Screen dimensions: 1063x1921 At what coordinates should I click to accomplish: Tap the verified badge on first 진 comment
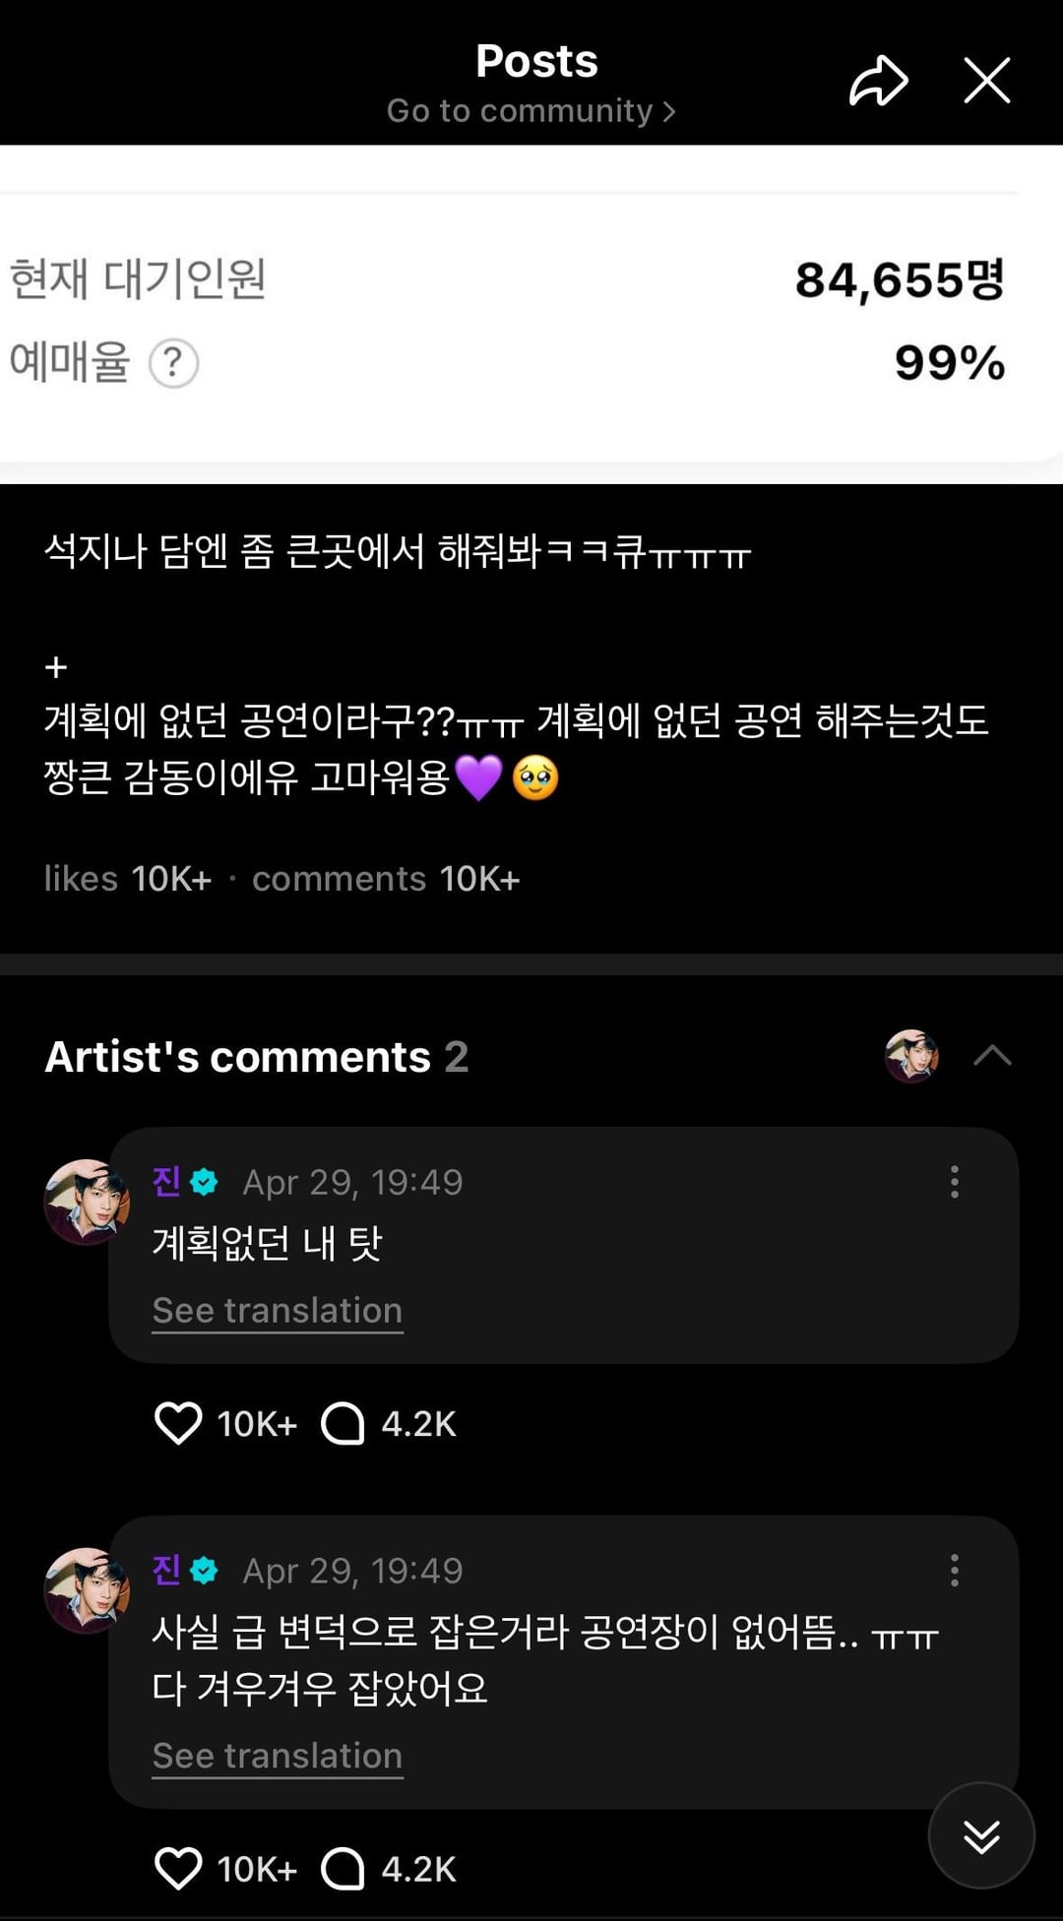click(x=205, y=1182)
